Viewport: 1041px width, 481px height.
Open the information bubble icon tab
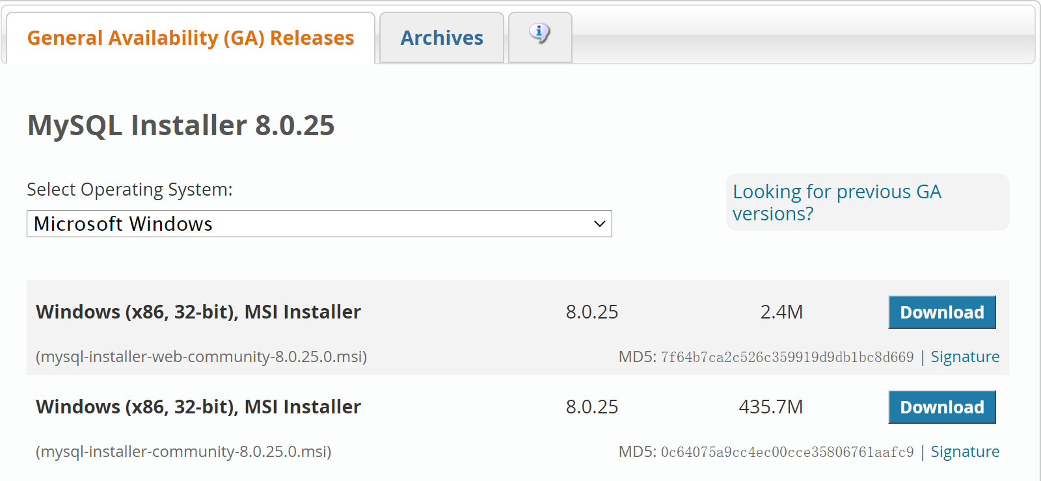click(x=540, y=38)
